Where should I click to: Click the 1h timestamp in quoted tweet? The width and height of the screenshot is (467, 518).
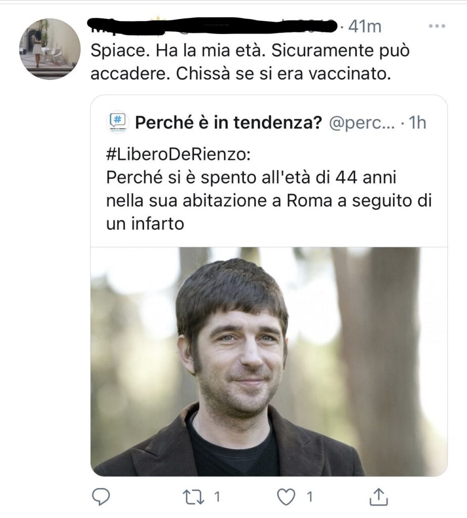(417, 122)
